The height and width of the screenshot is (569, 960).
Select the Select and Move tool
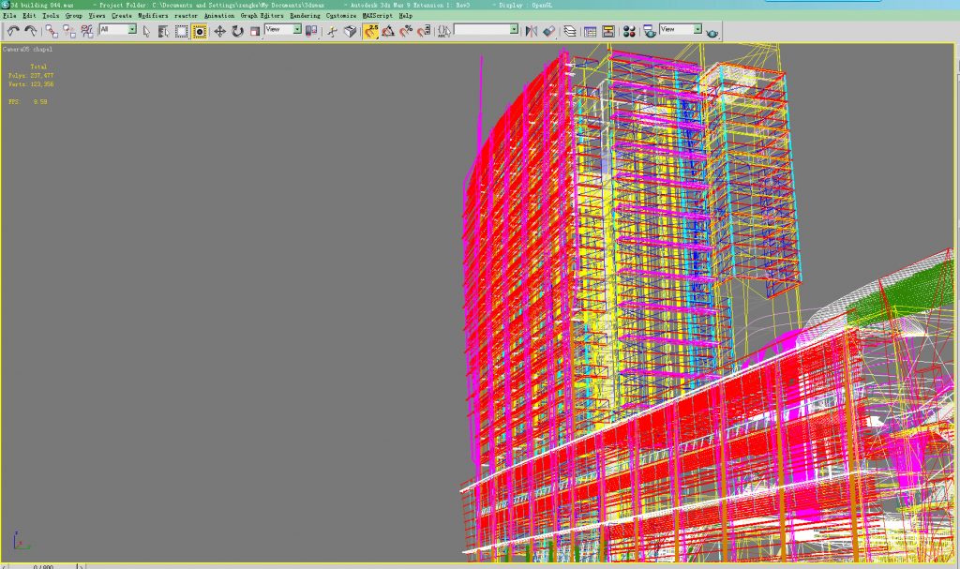coord(217,32)
